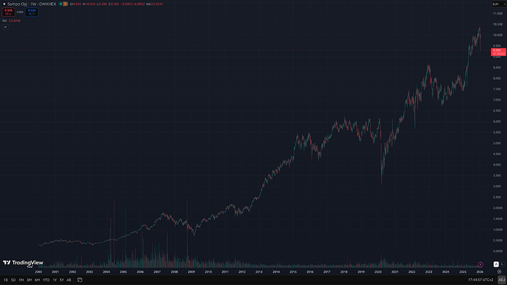507x285 pixels.
Task: Open the EUR currency dropdown
Action: coord(498,4)
